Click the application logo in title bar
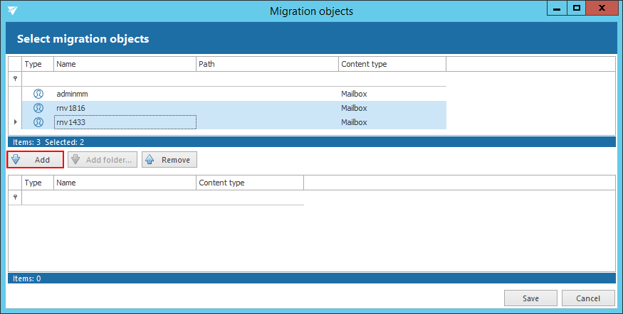Screen dimensions: 623x314 tap(14, 11)
